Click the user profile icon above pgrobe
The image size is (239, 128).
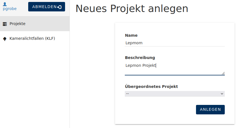(x=5, y=4)
